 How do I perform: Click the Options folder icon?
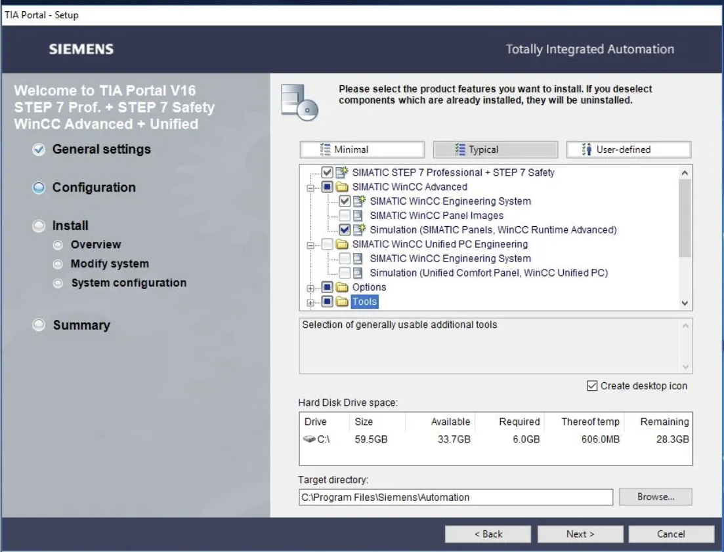click(342, 288)
